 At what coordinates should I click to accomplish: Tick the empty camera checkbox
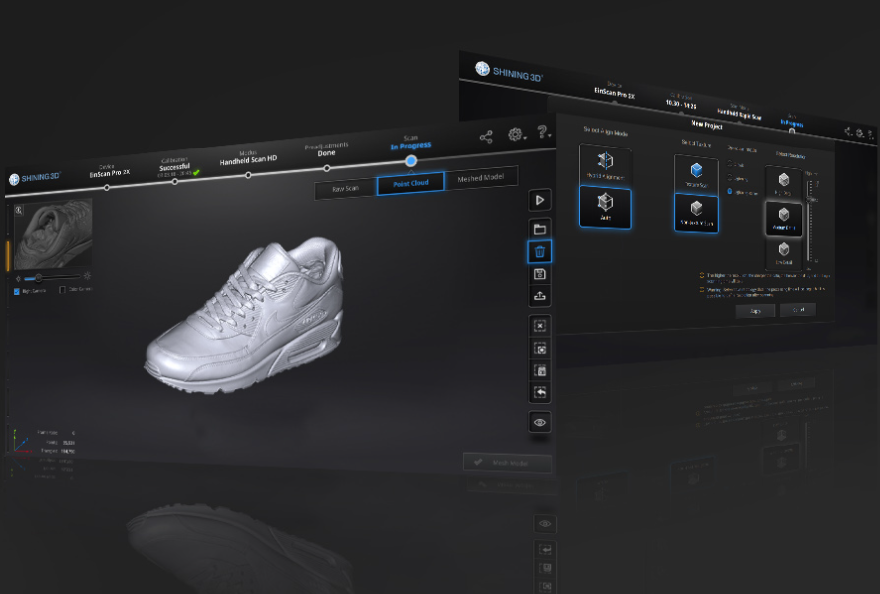point(63,290)
